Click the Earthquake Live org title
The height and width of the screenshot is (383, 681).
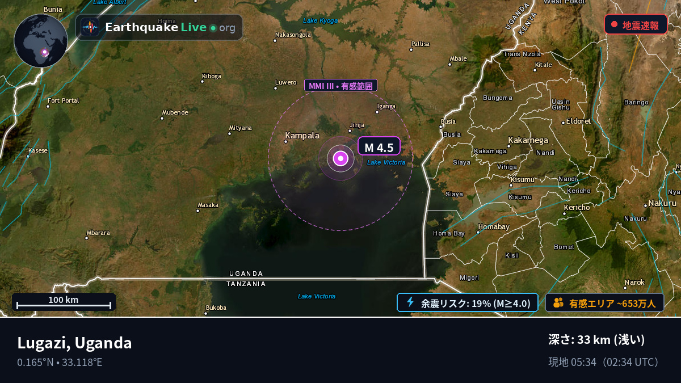[170, 27]
